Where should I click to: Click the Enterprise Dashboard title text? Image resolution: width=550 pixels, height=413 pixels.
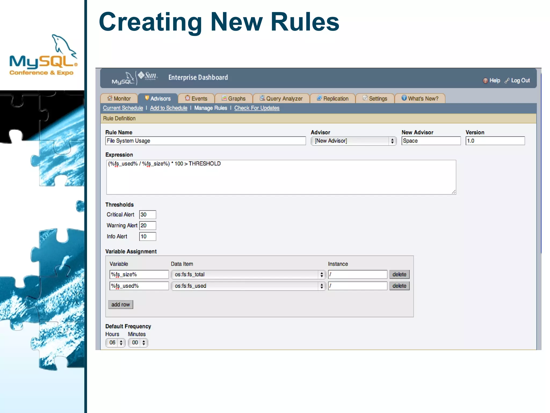click(198, 77)
